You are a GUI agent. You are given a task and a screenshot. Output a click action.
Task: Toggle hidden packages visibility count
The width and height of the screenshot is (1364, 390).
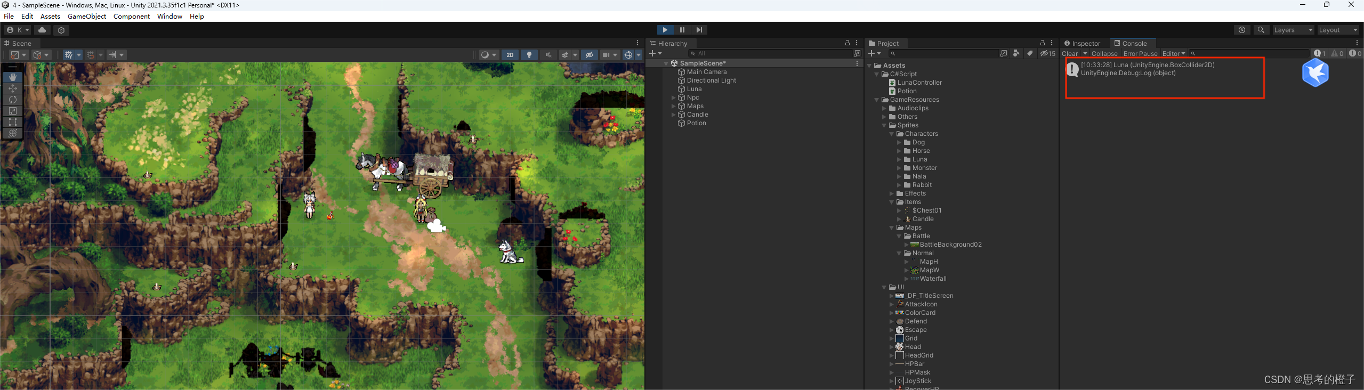[x=1048, y=53]
